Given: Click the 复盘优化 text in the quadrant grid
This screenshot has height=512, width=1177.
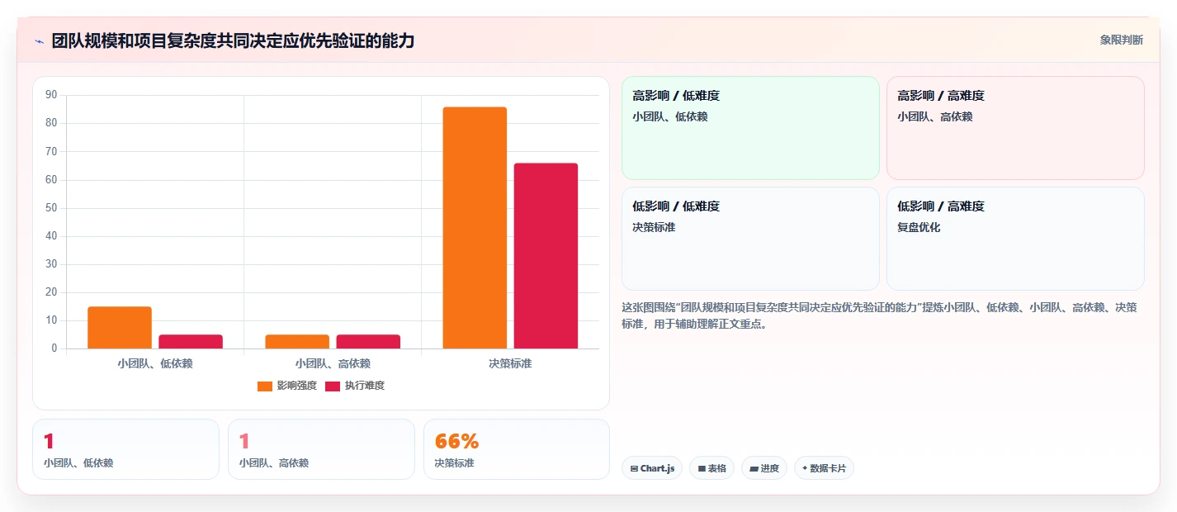Looking at the screenshot, I should pyautogui.click(x=919, y=227).
